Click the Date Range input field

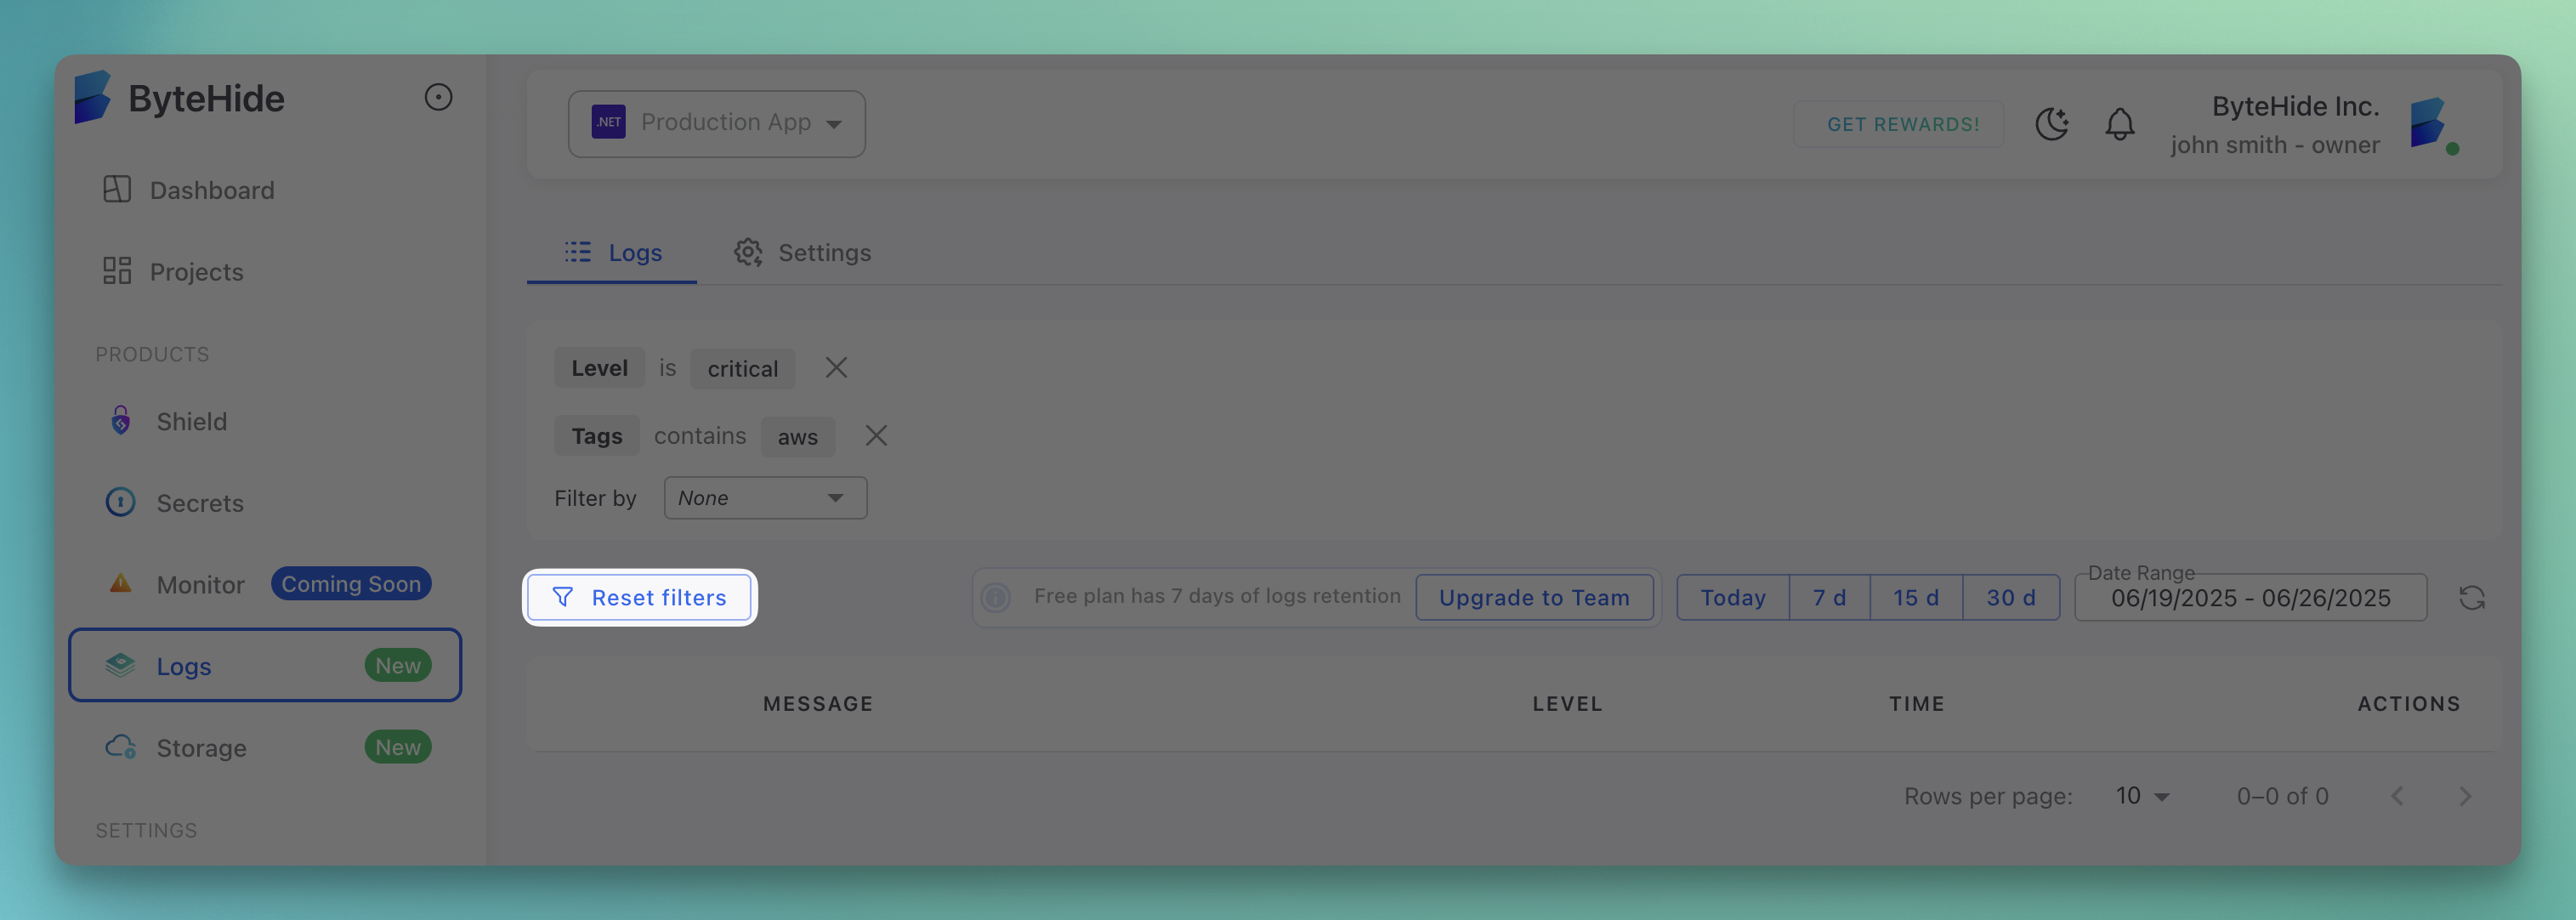click(x=2250, y=598)
